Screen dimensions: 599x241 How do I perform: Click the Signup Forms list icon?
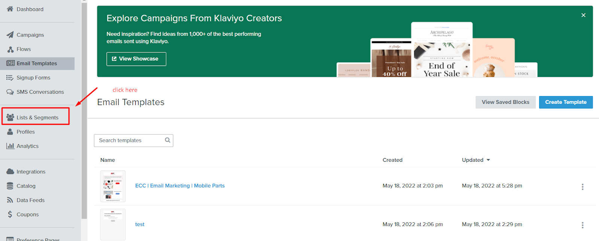(10, 77)
